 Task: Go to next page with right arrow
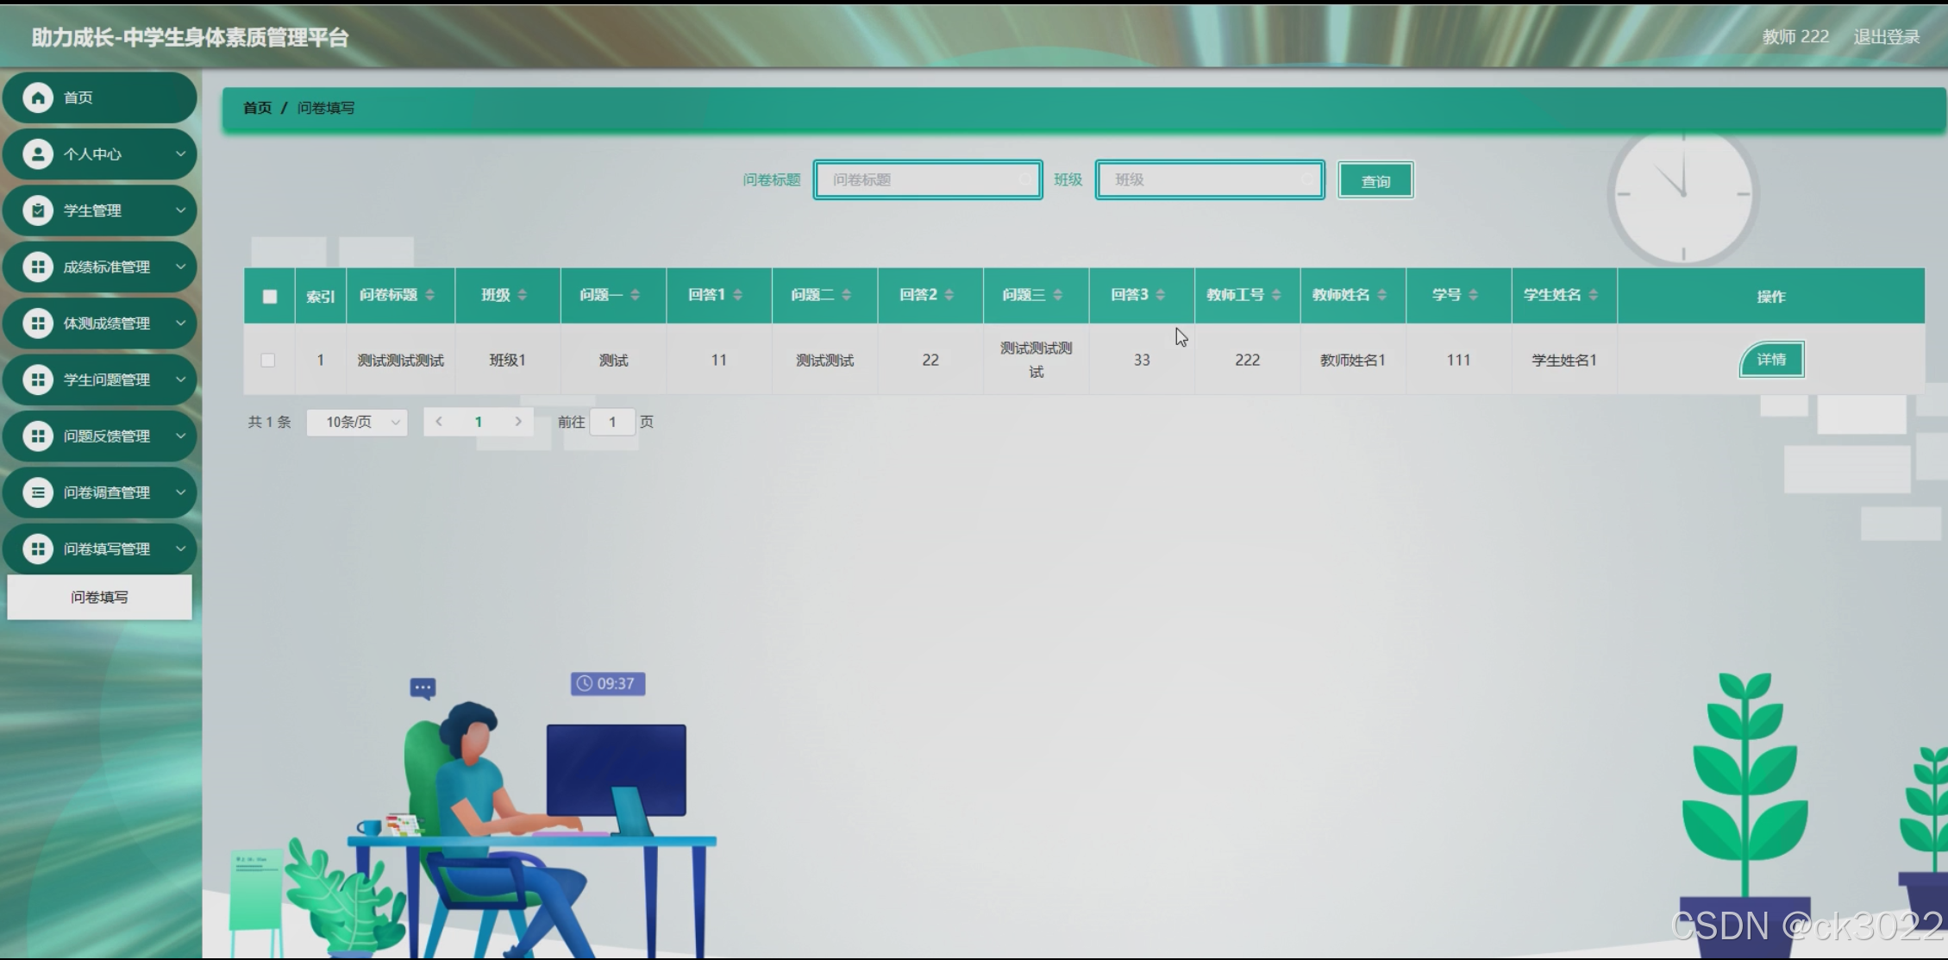pyautogui.click(x=518, y=422)
